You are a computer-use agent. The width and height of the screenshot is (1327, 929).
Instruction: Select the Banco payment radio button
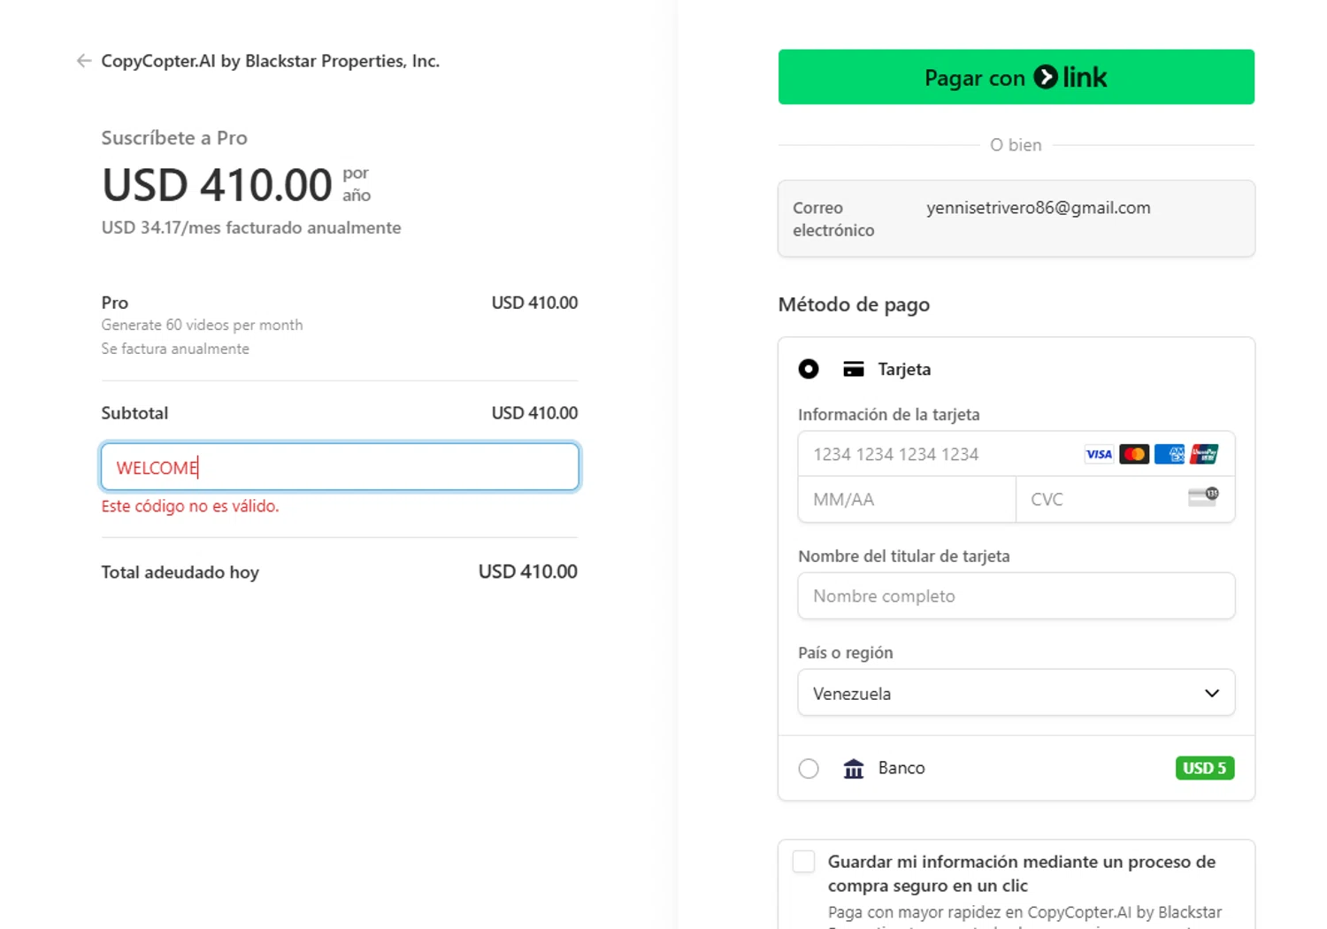click(x=809, y=768)
